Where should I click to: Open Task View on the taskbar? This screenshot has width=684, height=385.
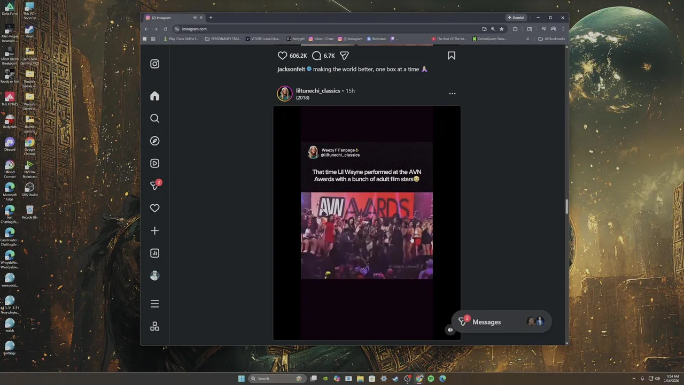pyautogui.click(x=313, y=379)
